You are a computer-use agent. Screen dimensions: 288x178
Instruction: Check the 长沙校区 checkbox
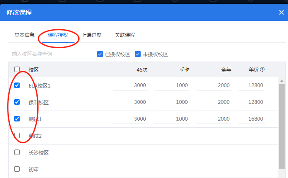point(17,152)
